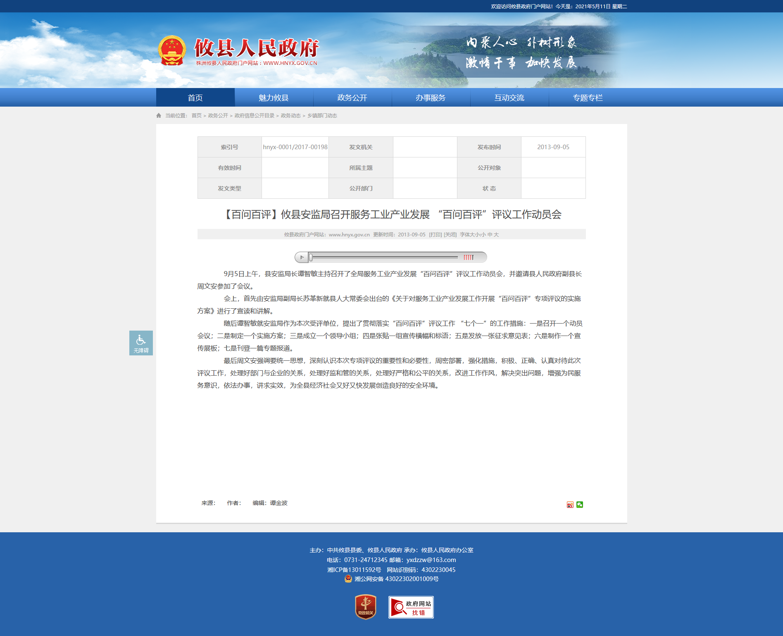Print the article using the 打印 link

(435, 235)
